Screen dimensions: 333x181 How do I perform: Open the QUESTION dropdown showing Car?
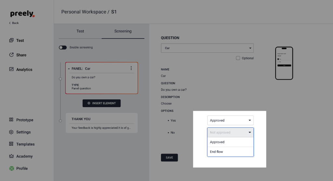click(x=207, y=48)
